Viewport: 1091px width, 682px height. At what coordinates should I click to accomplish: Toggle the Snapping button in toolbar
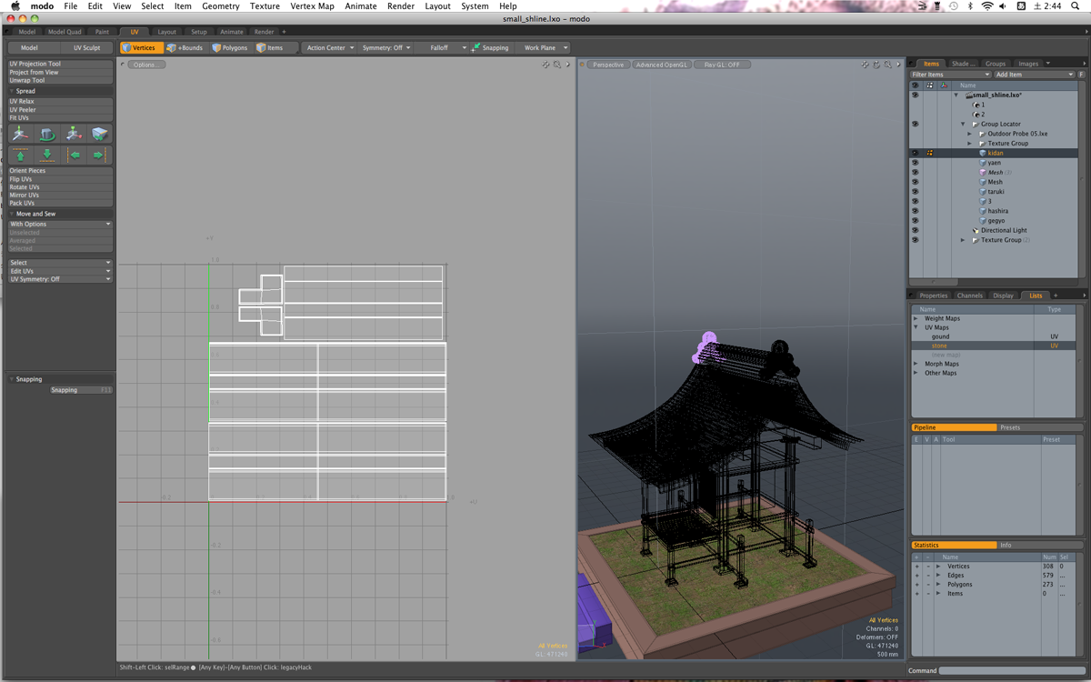[490, 47]
